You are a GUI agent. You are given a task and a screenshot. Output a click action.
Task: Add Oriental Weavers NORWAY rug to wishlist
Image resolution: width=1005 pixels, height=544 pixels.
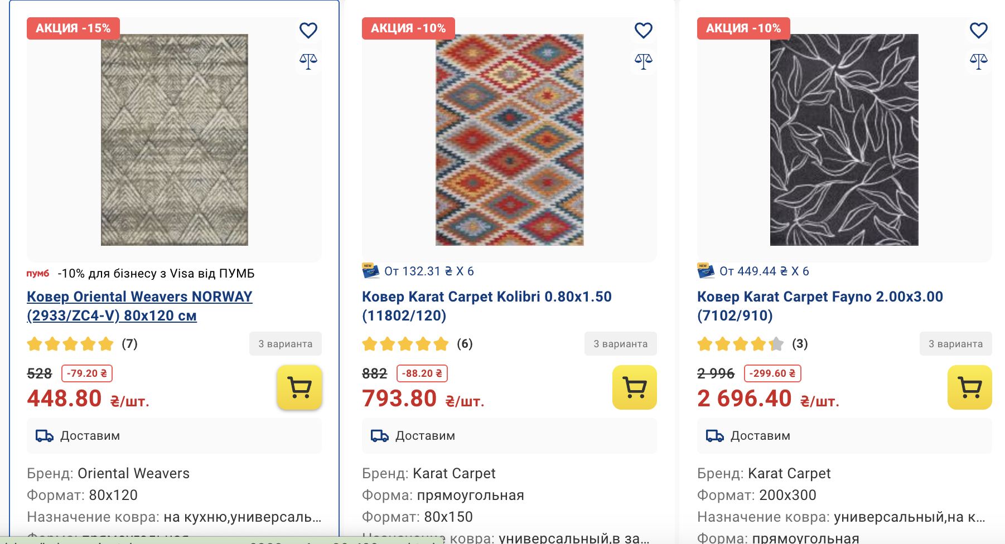click(308, 30)
